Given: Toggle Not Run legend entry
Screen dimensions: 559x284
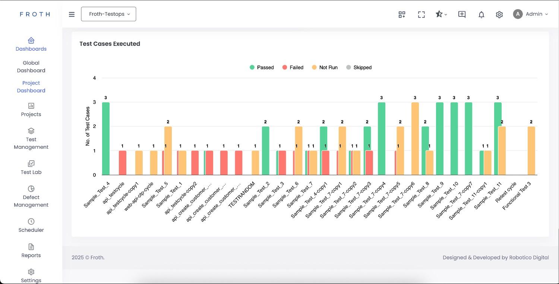Looking at the screenshot, I should [325, 67].
